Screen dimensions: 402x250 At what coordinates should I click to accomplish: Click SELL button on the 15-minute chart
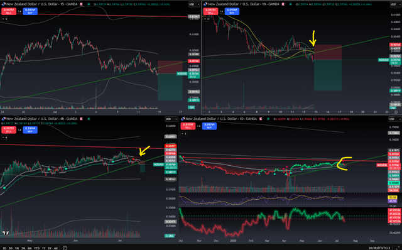(9, 11)
